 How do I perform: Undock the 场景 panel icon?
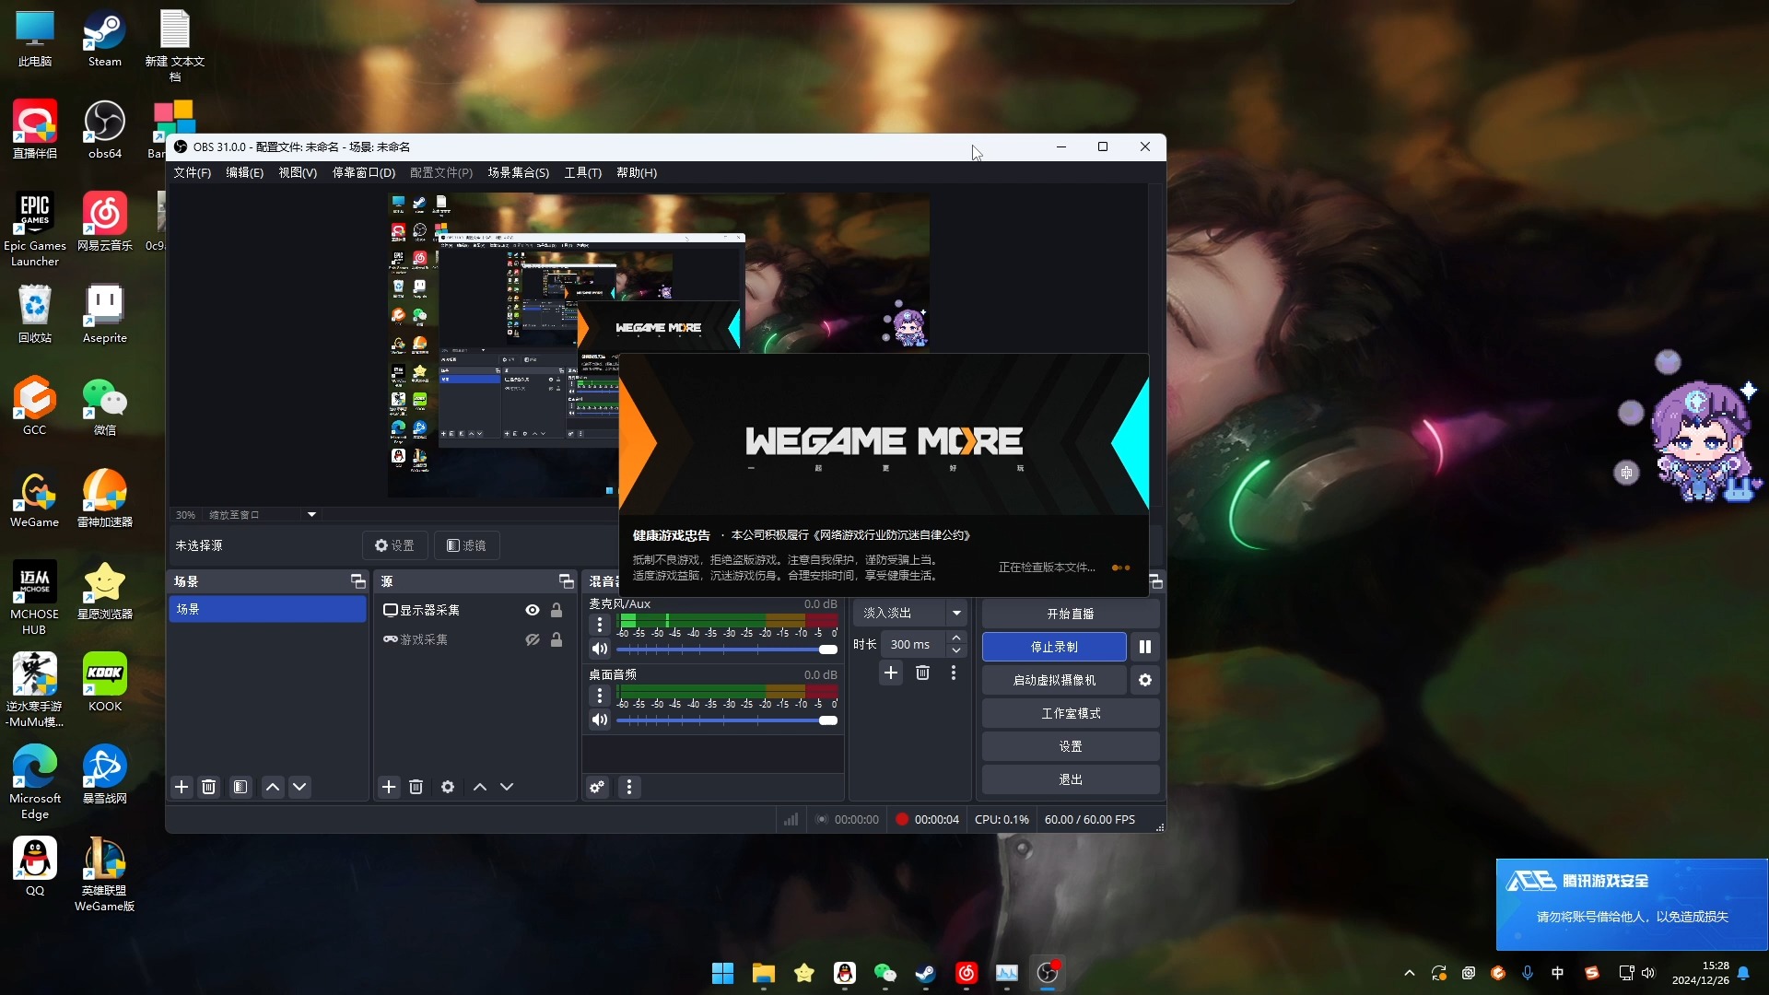358,581
